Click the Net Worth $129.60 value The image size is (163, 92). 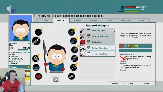[x=13, y=64]
